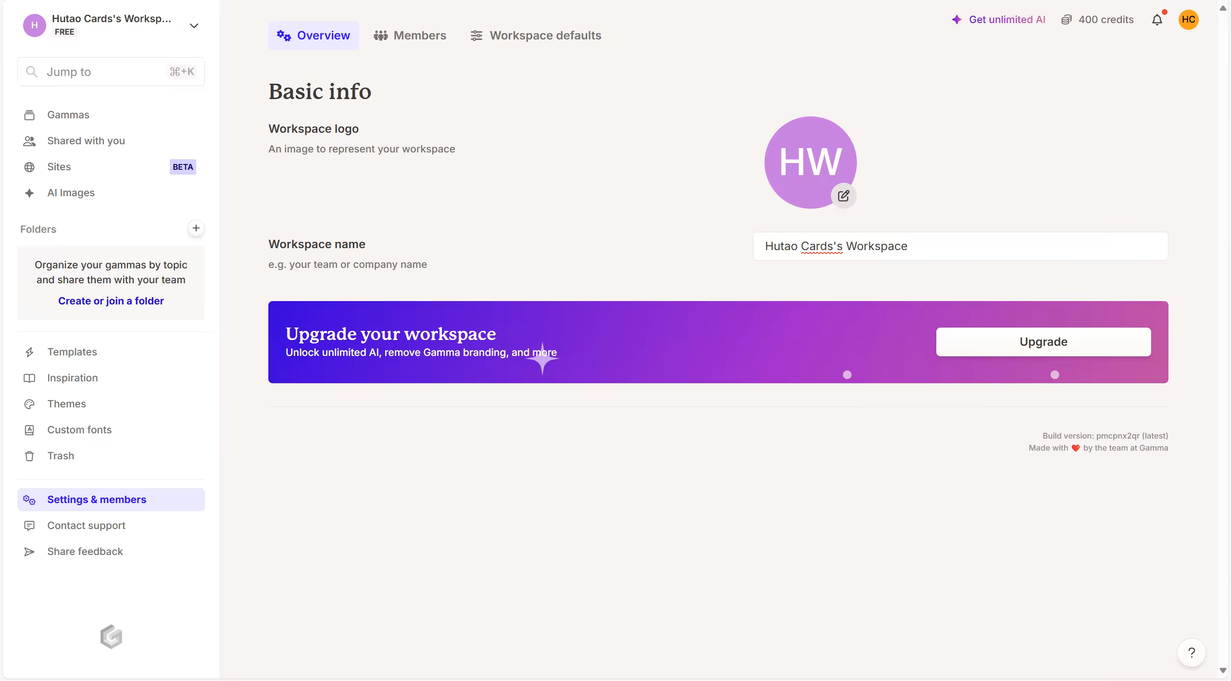This screenshot has width=1231, height=681.
Task: Switch to the Members tab
Action: click(x=410, y=36)
